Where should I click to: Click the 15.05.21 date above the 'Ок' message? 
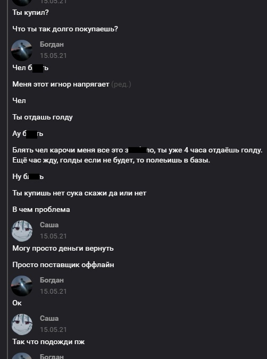(x=53, y=291)
